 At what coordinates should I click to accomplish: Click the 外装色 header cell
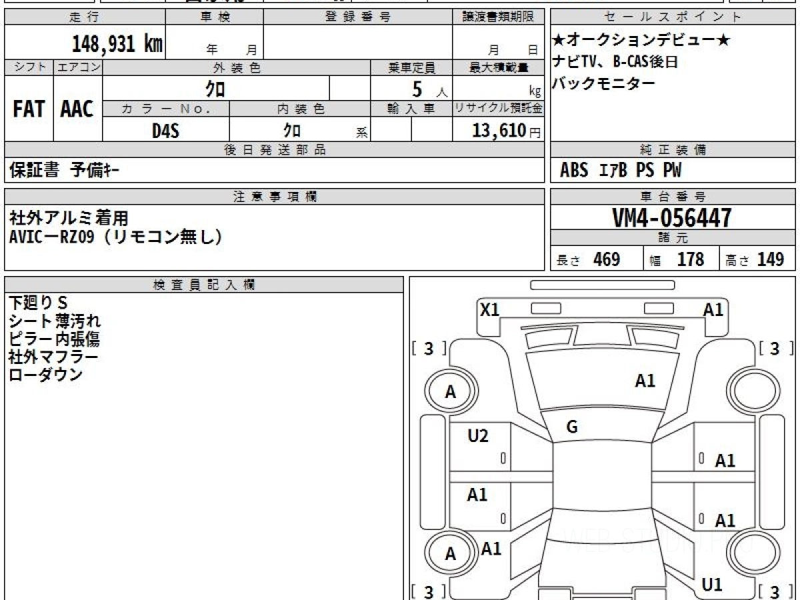click(x=237, y=67)
